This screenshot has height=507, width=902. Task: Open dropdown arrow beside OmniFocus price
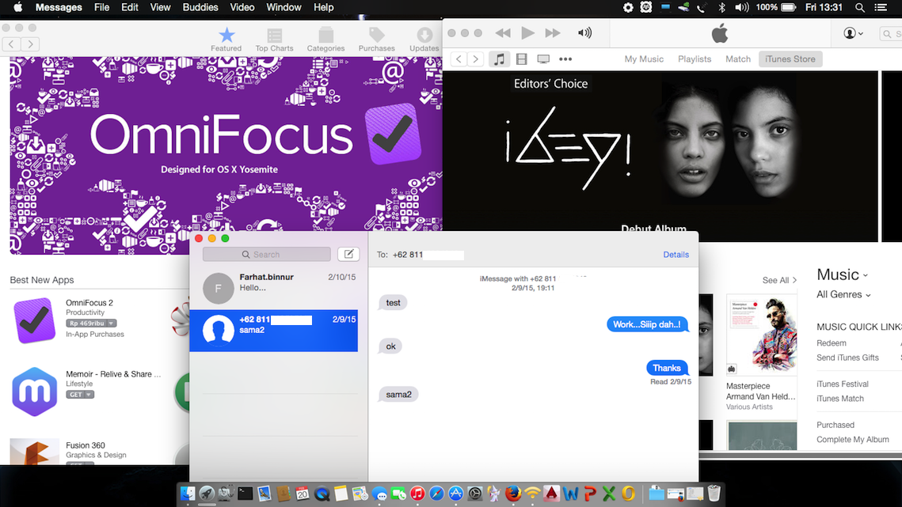pos(112,323)
